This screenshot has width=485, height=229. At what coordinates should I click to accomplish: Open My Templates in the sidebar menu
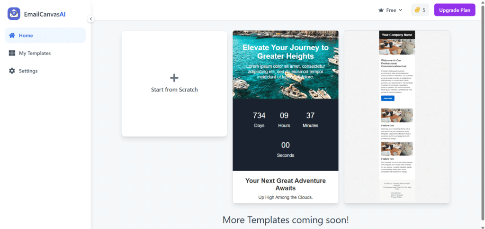[x=45, y=53]
